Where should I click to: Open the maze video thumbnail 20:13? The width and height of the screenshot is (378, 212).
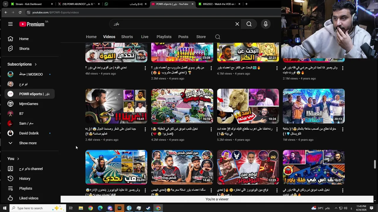(x=314, y=106)
